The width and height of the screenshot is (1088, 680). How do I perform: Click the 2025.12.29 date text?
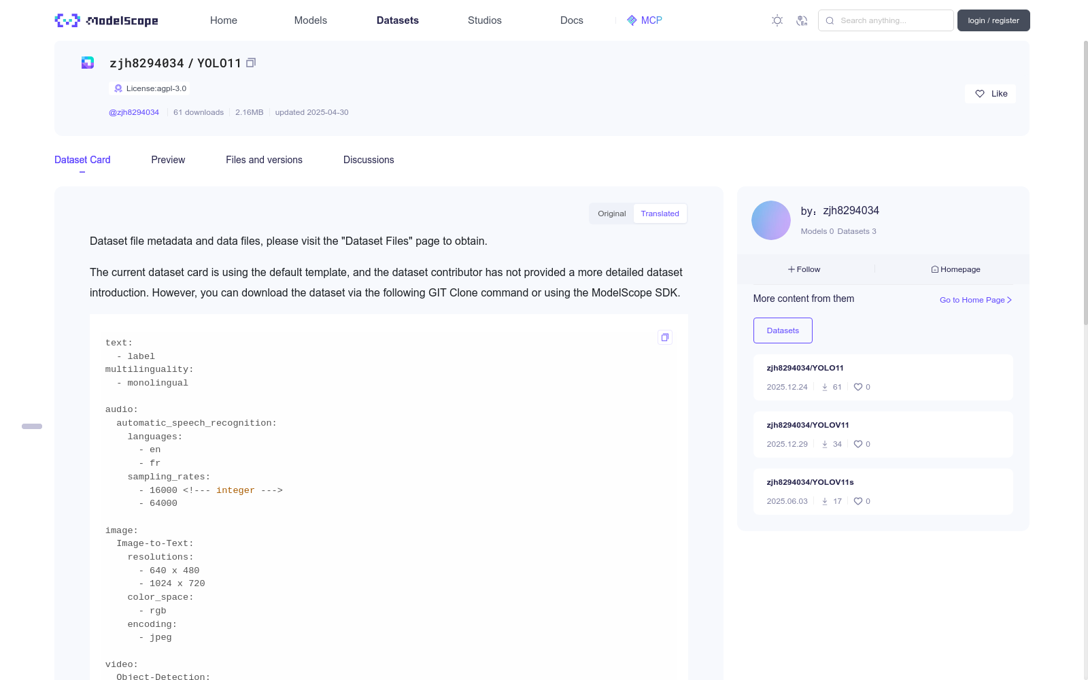point(787,444)
